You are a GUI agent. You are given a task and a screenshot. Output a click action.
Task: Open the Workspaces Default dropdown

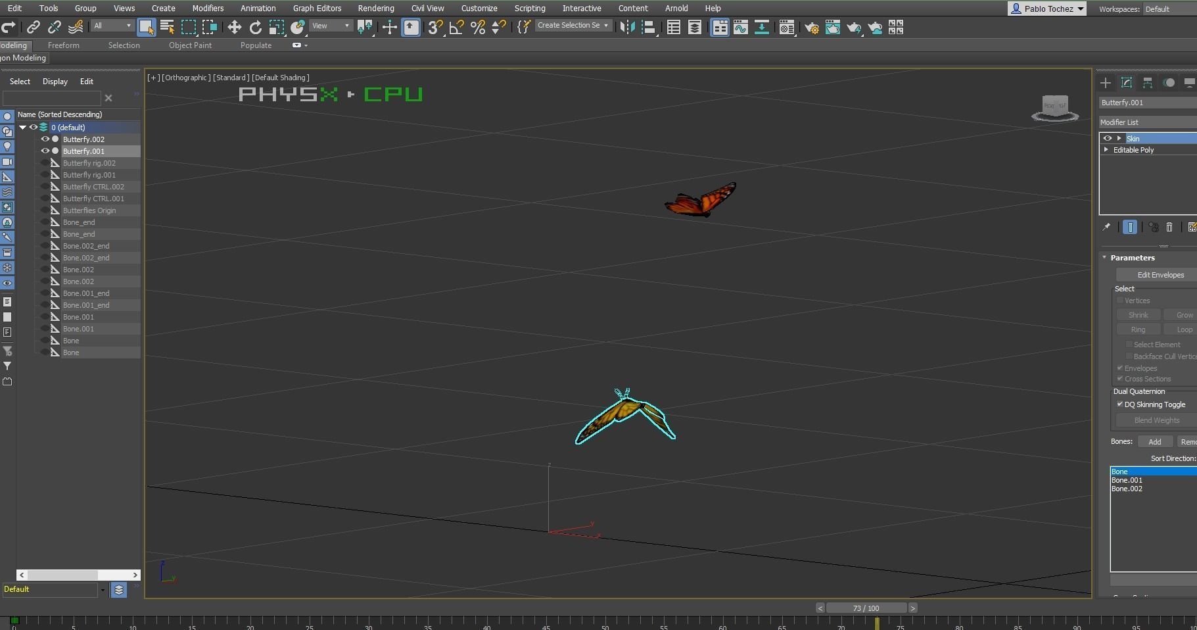coord(1170,9)
